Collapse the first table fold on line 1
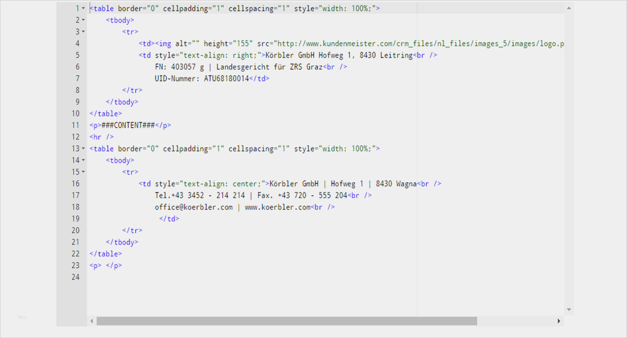The image size is (627, 338). click(83, 8)
